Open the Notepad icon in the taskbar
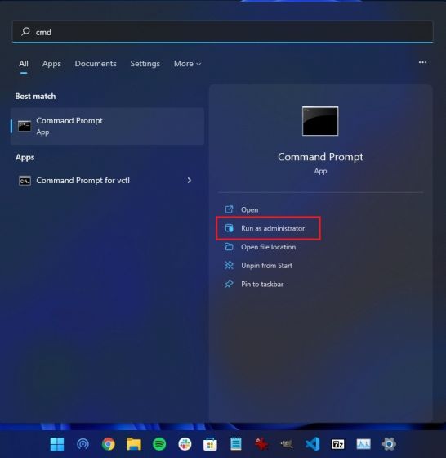The width and height of the screenshot is (446, 458). [x=236, y=444]
